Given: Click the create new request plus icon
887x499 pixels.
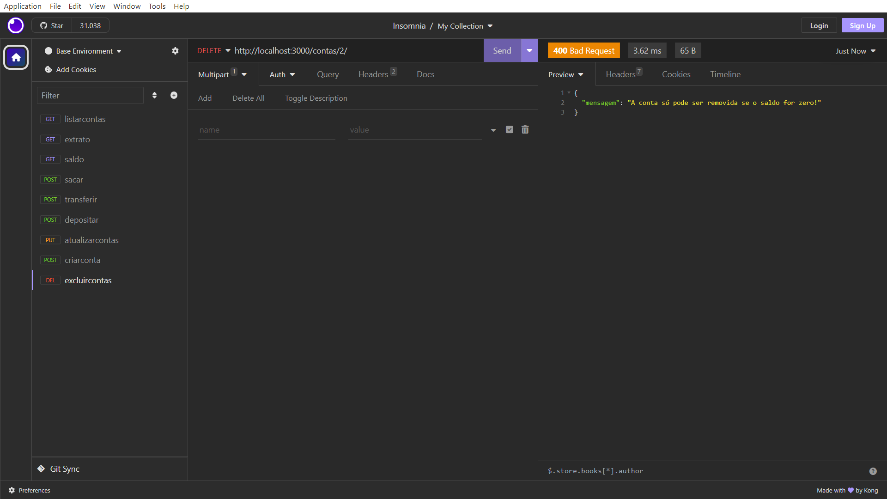Looking at the screenshot, I should click(x=174, y=95).
